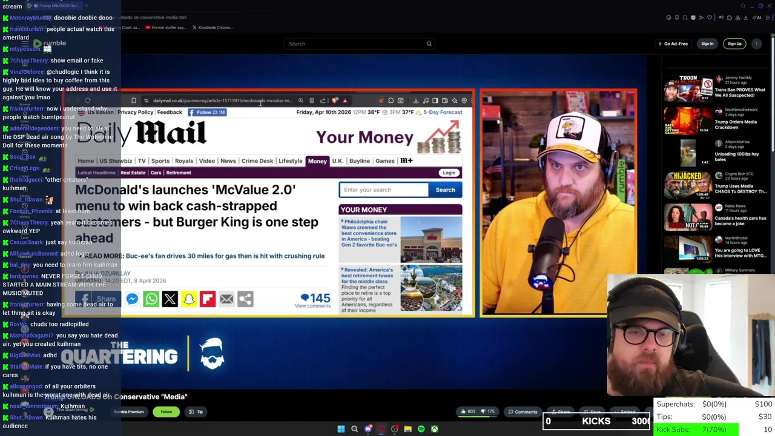Share article by email envelope icon
This screenshot has width=775, height=436.
[226, 299]
